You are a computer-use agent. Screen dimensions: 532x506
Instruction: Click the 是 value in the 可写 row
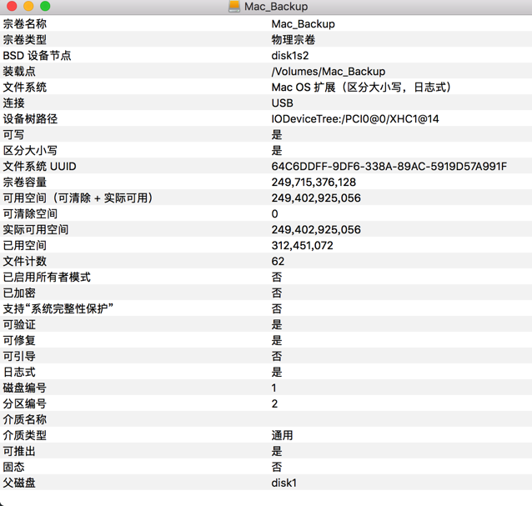(x=277, y=135)
